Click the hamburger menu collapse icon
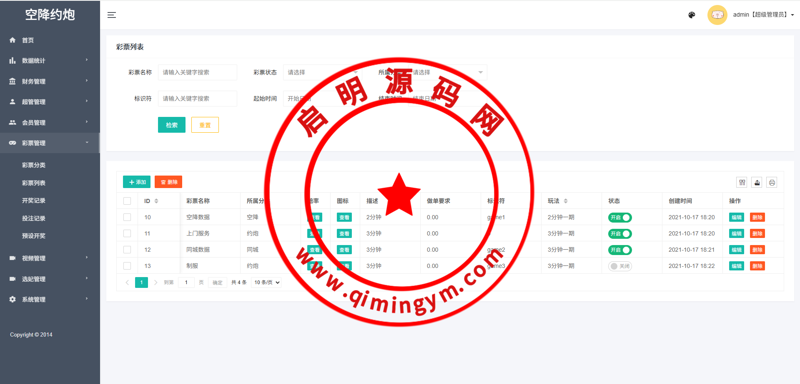This screenshot has width=800, height=384. click(112, 15)
